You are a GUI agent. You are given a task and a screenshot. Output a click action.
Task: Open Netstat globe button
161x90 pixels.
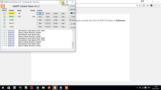[72, 9]
